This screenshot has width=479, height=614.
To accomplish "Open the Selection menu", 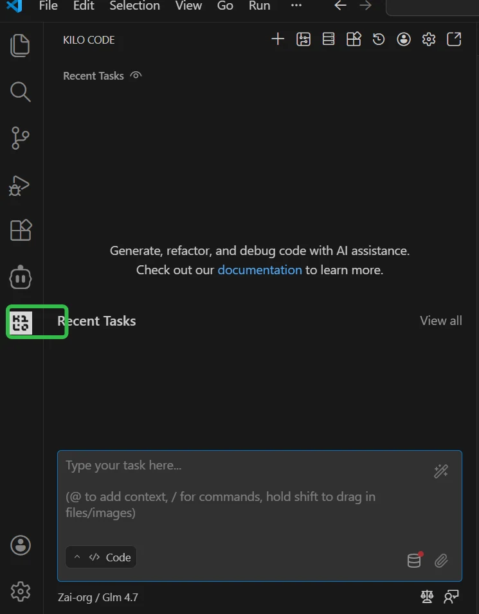I will pos(134,6).
